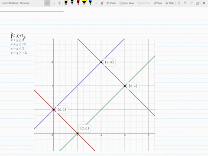
Task: Click the constraint x − y ≥ −2
Action: [19, 53]
